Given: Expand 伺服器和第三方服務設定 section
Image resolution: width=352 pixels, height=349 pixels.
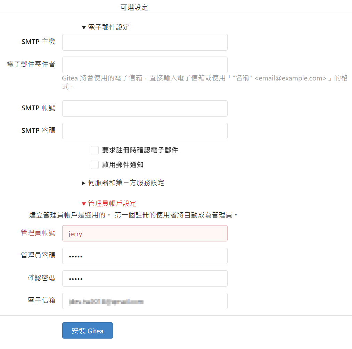Looking at the screenshot, I should point(123,183).
